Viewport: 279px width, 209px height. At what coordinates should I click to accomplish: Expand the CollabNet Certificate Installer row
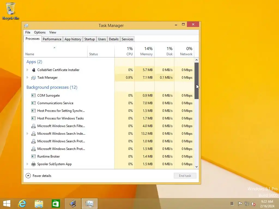[x=28, y=70]
